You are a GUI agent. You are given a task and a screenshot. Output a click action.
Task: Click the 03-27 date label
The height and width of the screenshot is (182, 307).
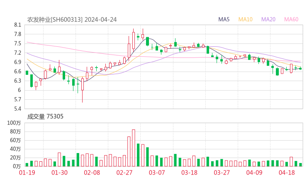(x=222, y=172)
